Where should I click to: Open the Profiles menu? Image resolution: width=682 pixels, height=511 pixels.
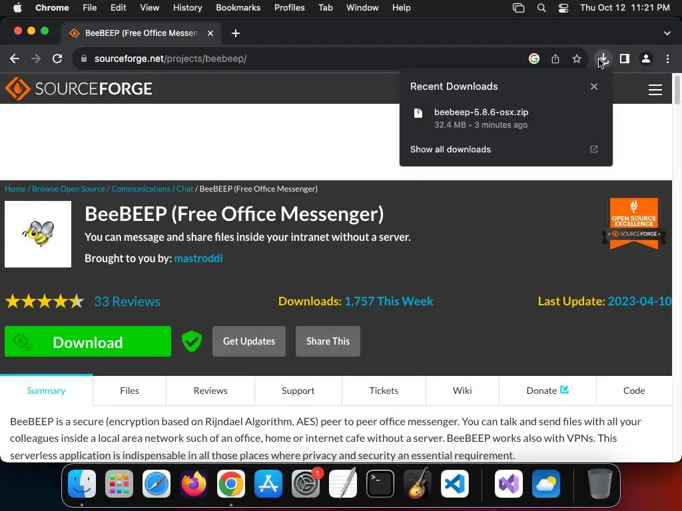[x=289, y=8]
